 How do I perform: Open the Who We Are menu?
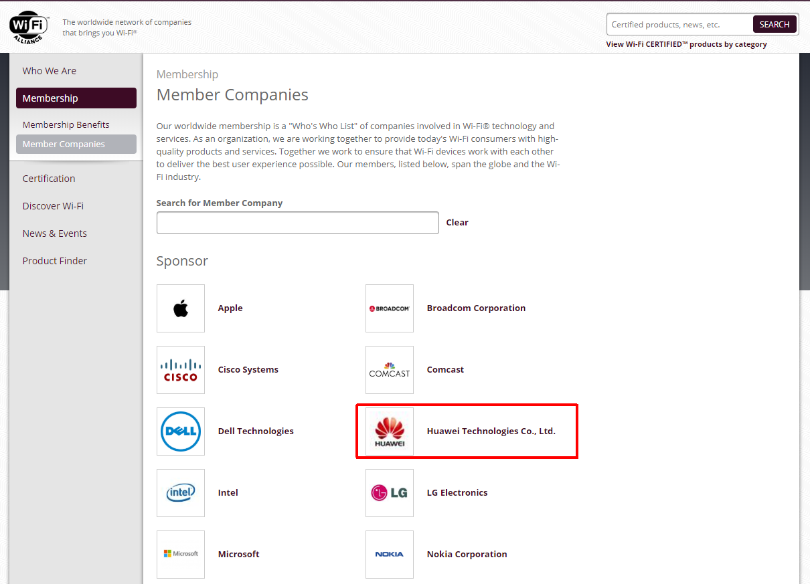50,71
